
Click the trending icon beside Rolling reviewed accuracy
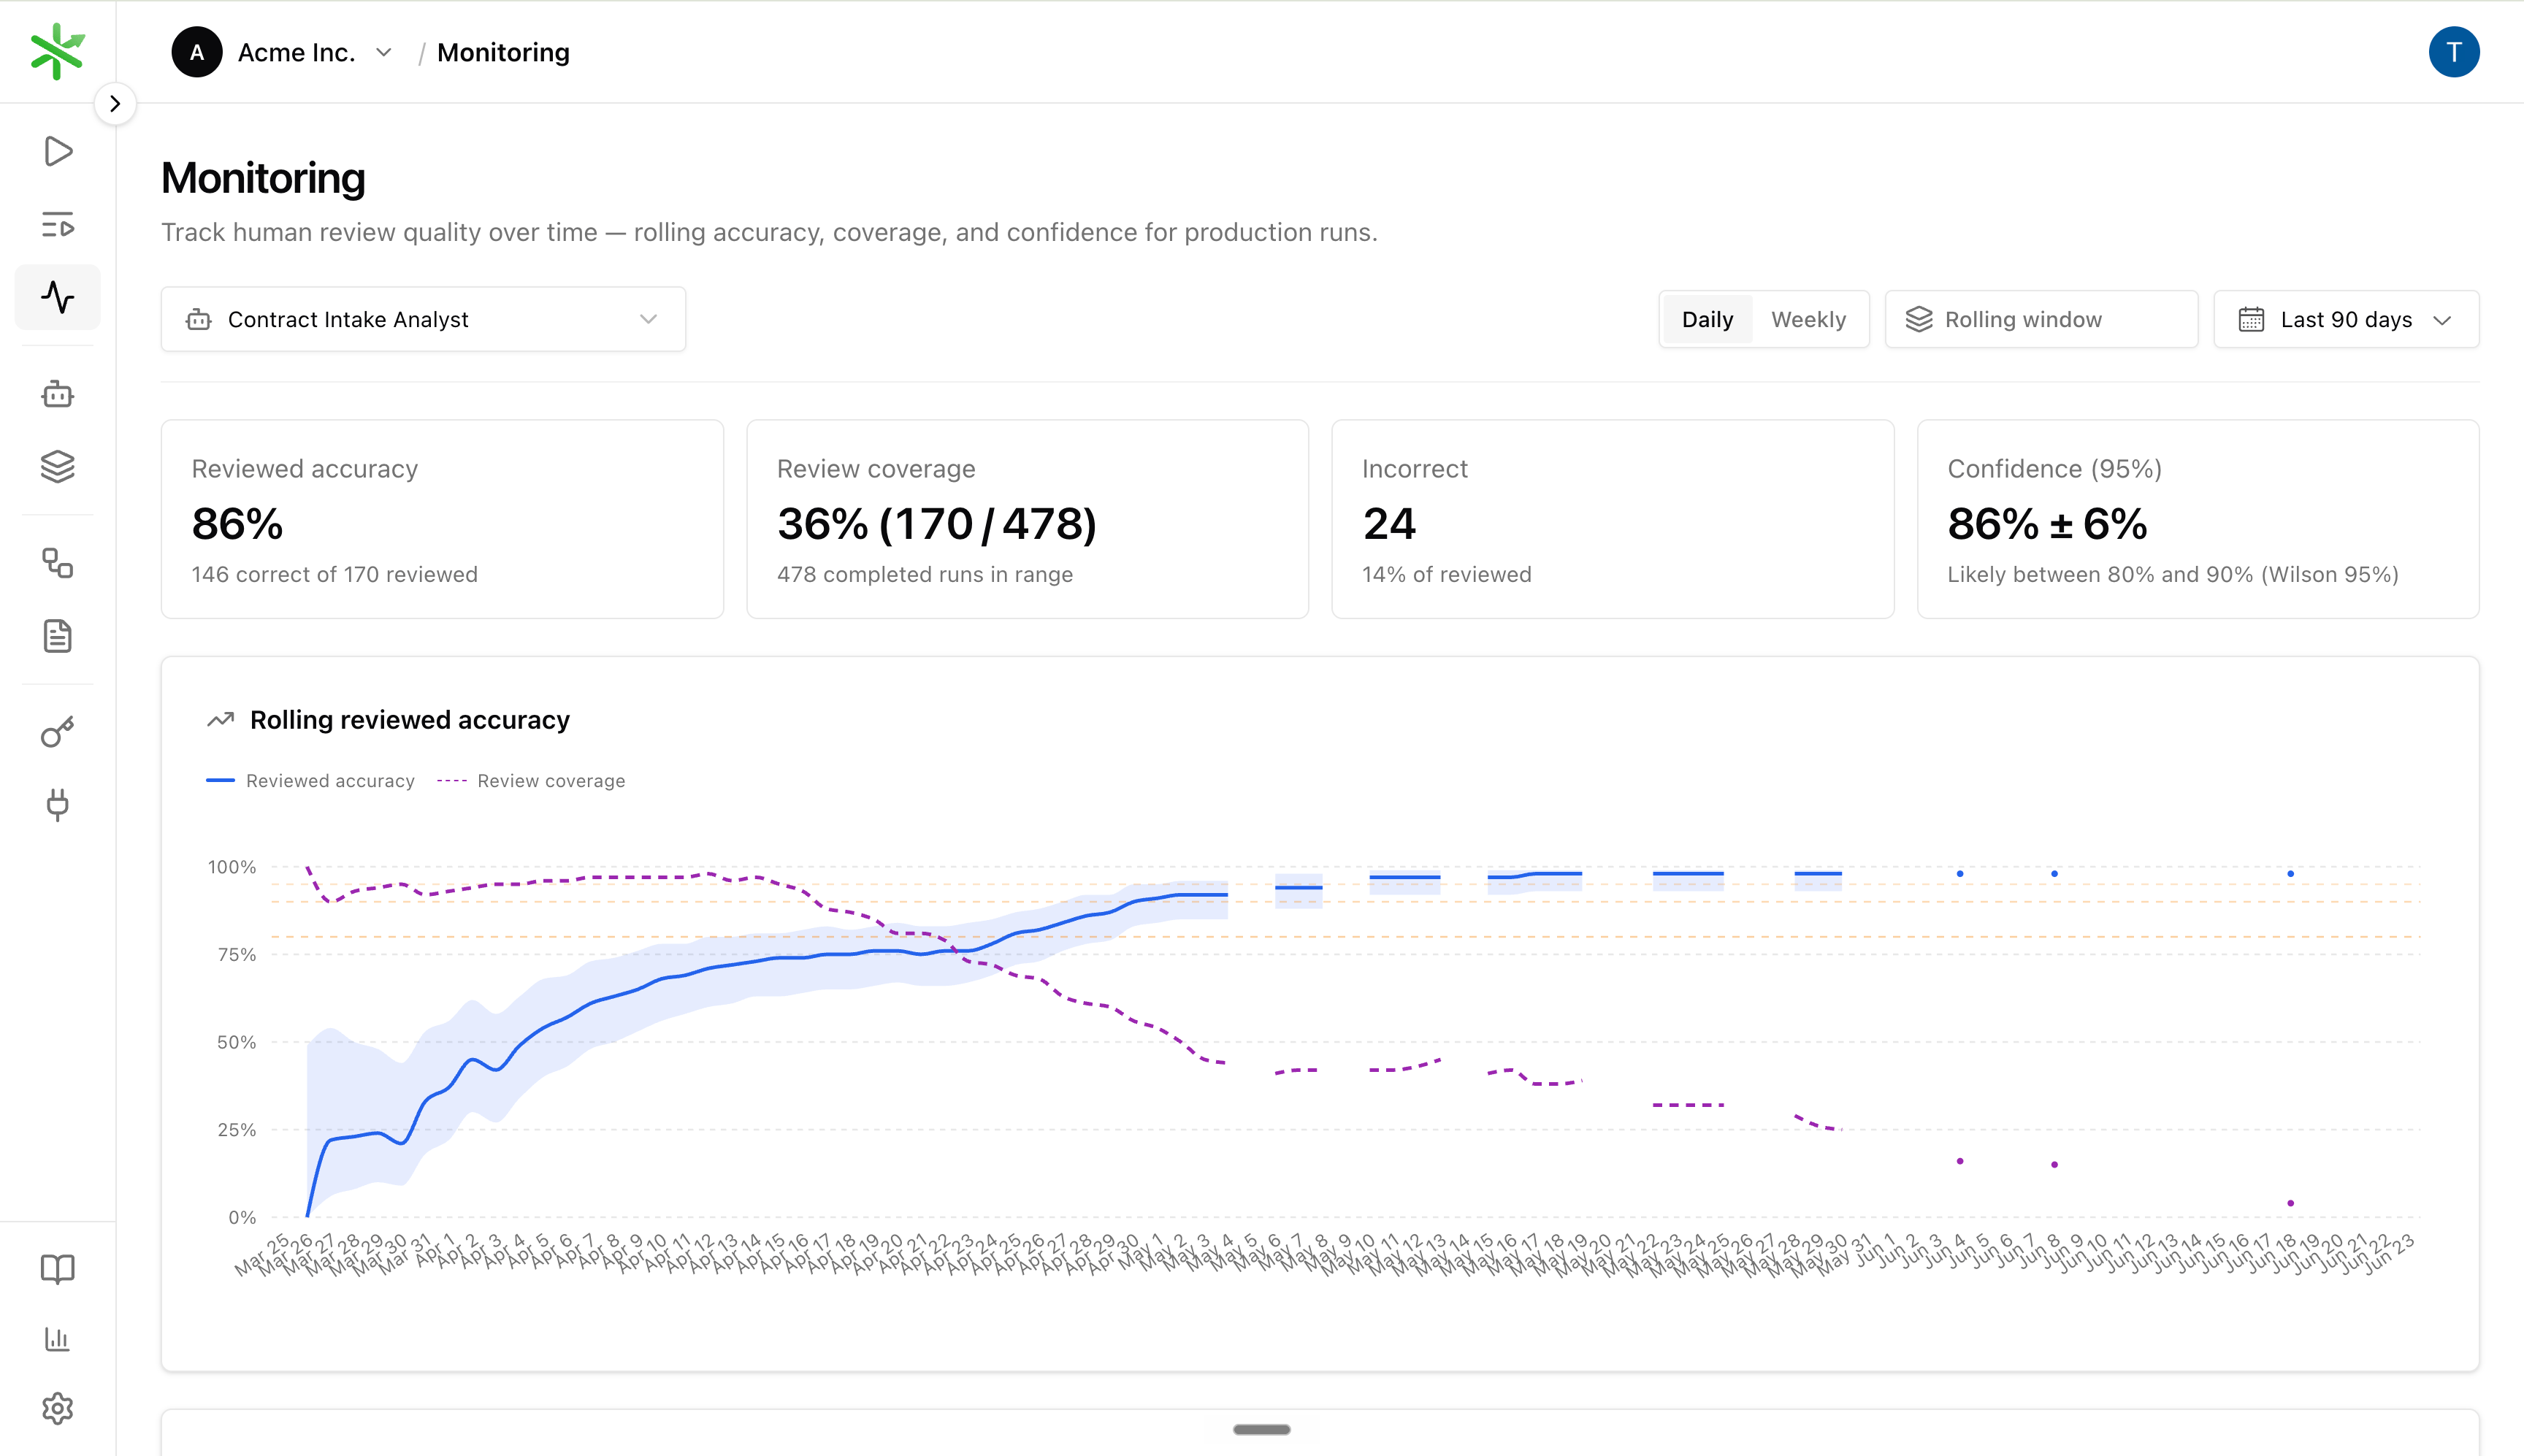point(220,720)
